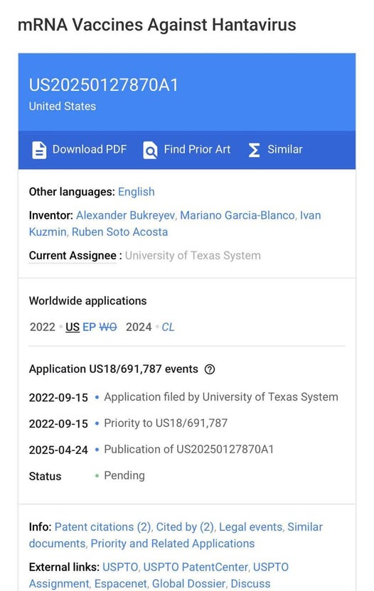This screenshot has width=374, height=591.
Task: Select the WO worldwide application link
Action: [108, 327]
